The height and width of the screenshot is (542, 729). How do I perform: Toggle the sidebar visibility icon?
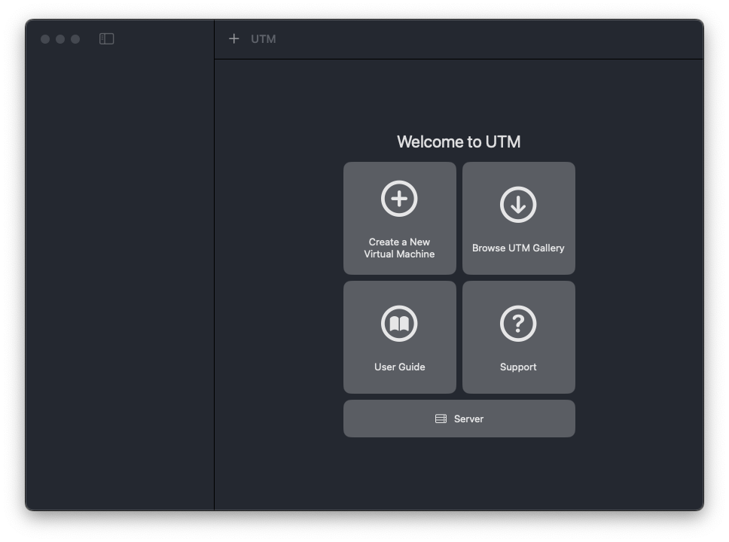[x=106, y=39]
